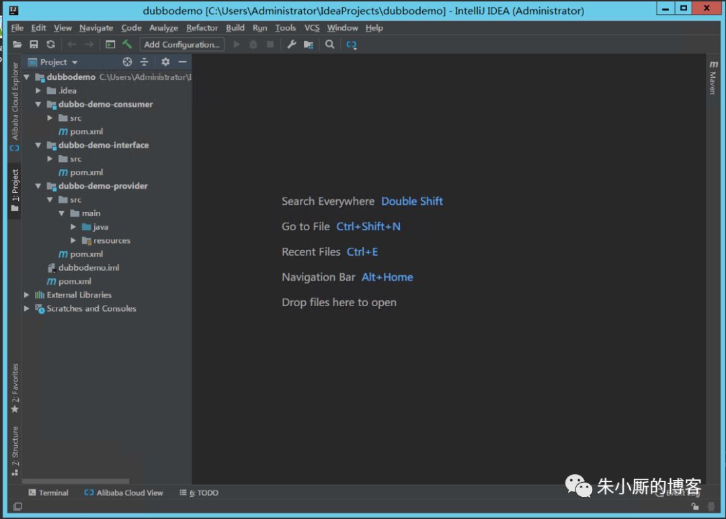Screen dimensions: 726x519
Task: Hide the Project panel with minus icon
Action: coord(182,62)
